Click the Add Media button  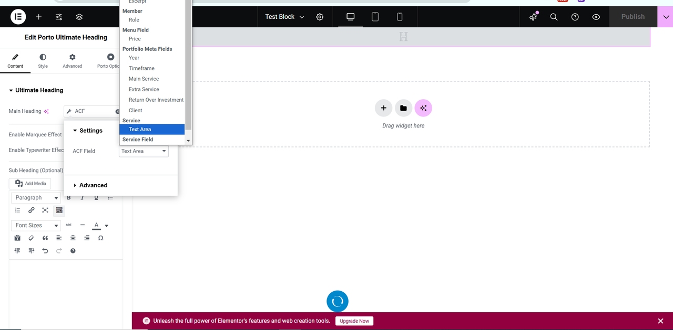click(31, 184)
